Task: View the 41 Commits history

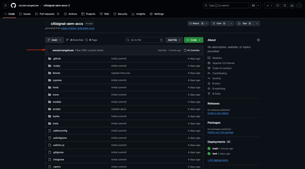Action: tap(192, 50)
